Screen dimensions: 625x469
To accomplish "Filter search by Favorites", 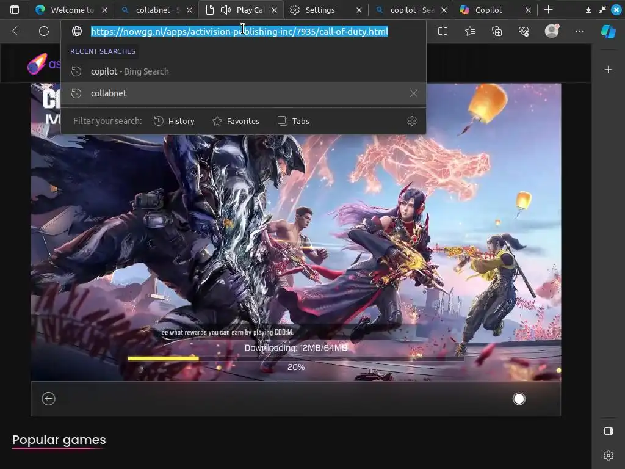I will pos(236,121).
